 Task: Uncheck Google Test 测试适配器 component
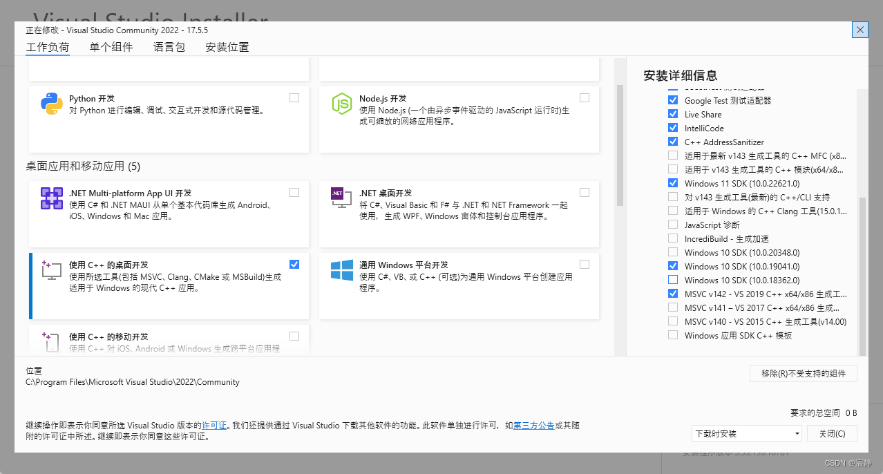[x=673, y=100]
